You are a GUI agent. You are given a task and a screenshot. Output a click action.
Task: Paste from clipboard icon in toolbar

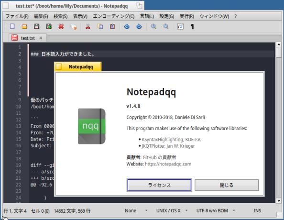(x=112, y=26)
